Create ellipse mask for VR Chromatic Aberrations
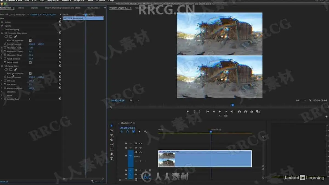The height and width of the screenshot is (185, 329). point(6,36)
